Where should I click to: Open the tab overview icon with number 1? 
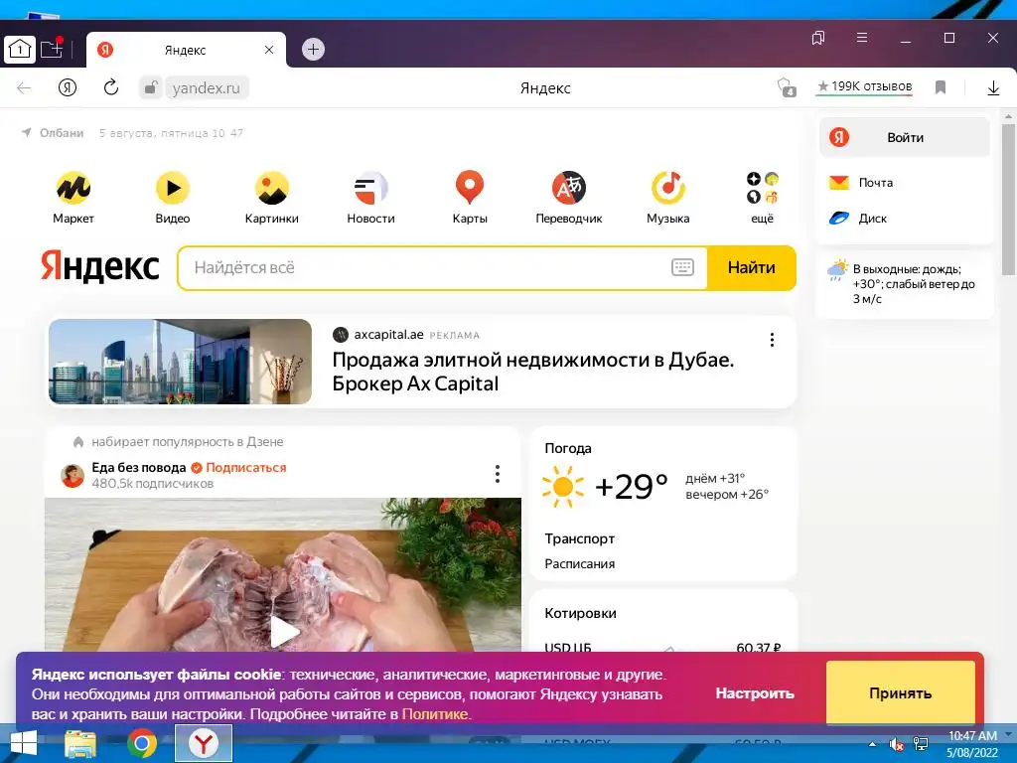(20, 49)
